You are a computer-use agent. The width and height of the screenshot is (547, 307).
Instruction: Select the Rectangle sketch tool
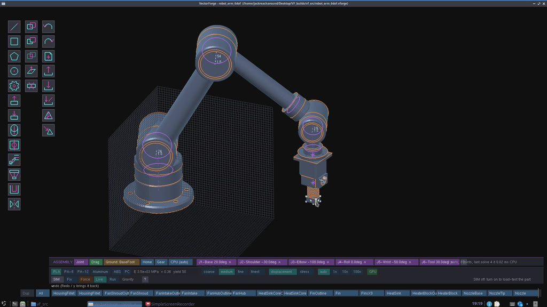[x=14, y=42]
